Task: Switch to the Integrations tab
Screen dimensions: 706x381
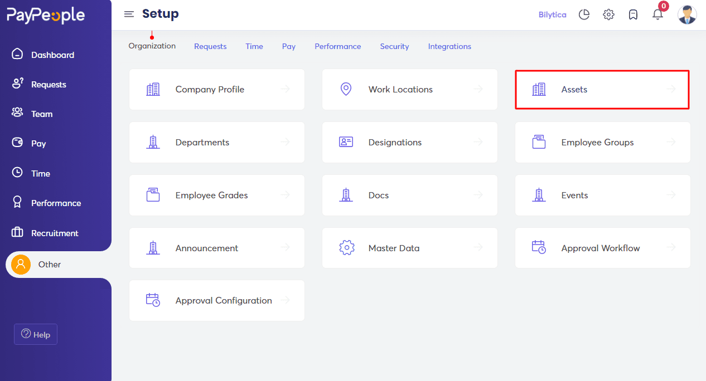Action: point(449,46)
